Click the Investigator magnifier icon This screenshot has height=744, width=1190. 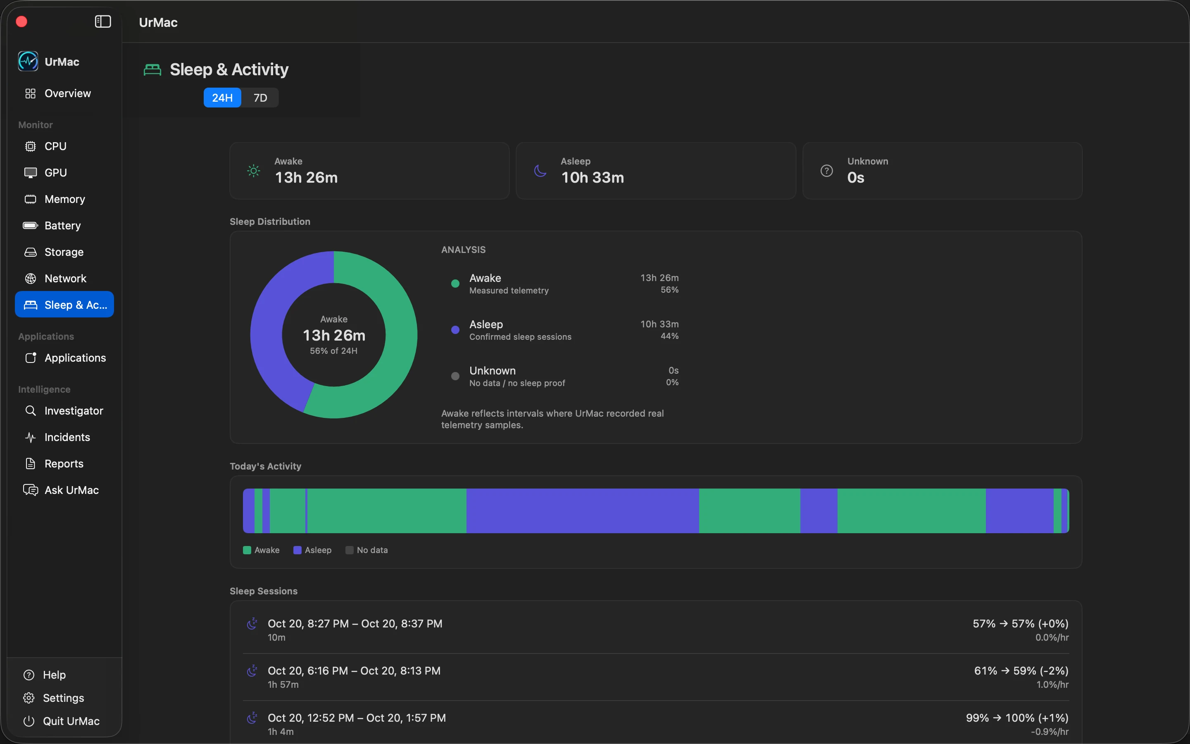31,411
